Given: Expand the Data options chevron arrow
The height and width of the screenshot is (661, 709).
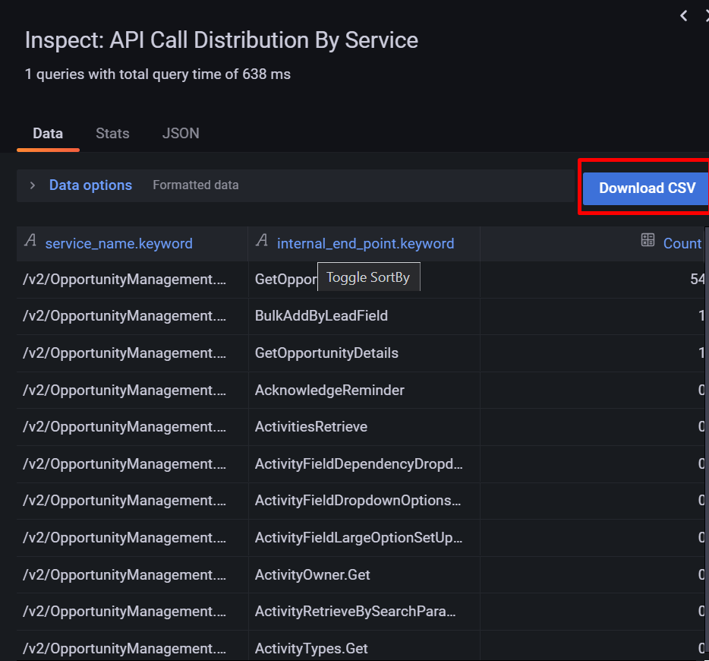Looking at the screenshot, I should (33, 185).
